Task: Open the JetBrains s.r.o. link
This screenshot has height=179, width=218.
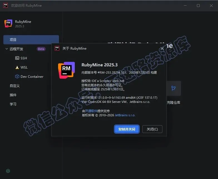Action: pyautogui.click(x=125, y=115)
